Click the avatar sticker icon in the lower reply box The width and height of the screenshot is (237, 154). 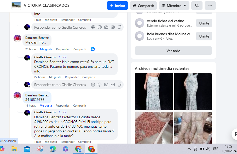pos(93,84)
